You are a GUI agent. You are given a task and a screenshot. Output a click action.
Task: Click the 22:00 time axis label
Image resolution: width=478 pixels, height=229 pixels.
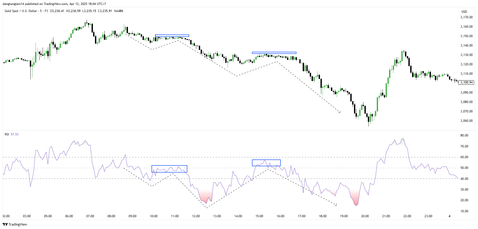tap(407, 216)
